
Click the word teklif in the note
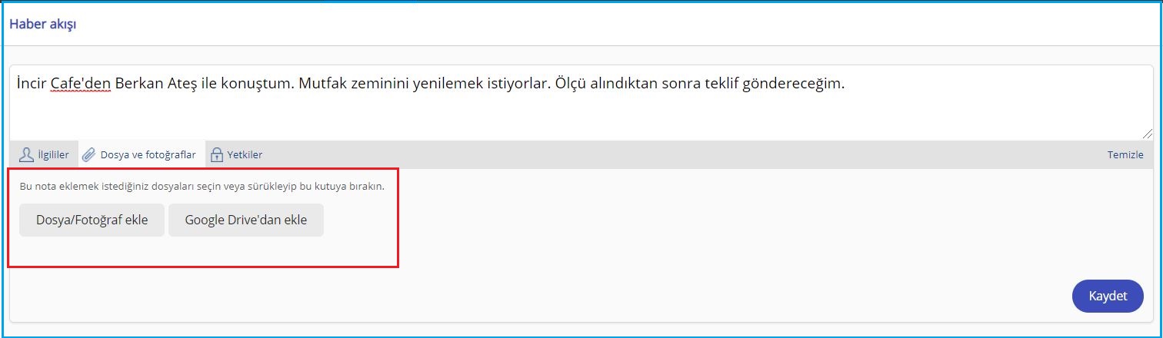tap(720, 84)
